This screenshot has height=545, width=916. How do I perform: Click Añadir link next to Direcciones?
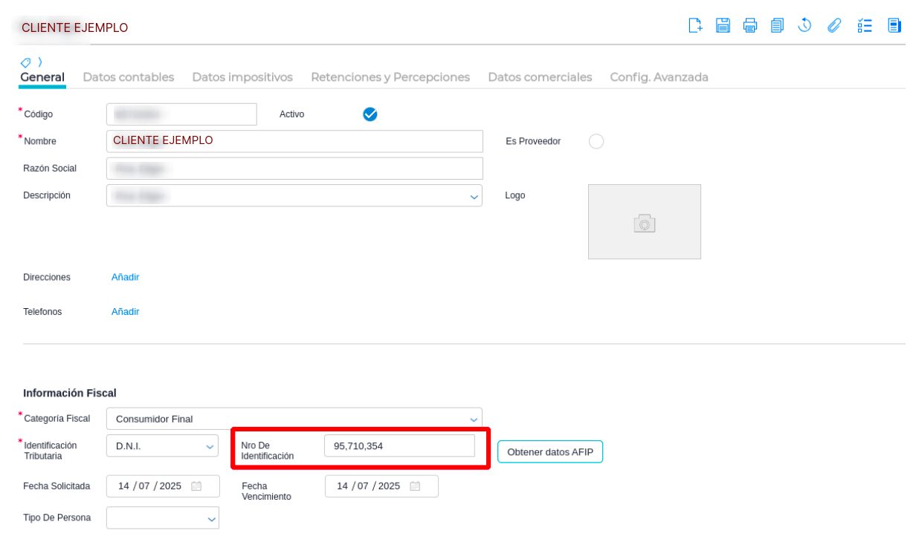126,277
